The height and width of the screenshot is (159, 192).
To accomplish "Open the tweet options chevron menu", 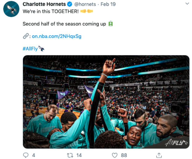I will tap(187, 4).
